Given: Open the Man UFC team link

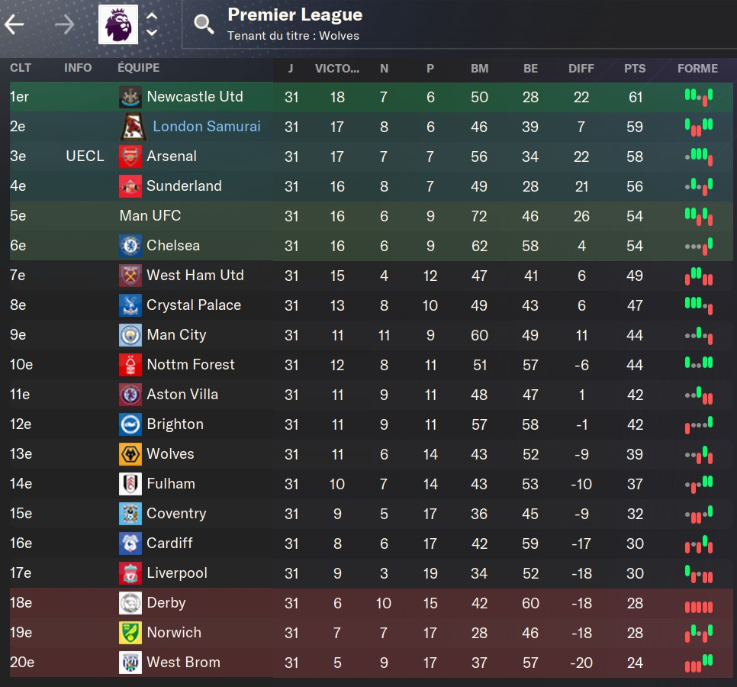Looking at the screenshot, I should tap(150, 216).
